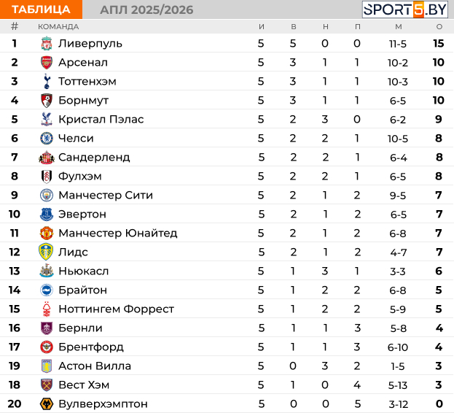Click the Liverpool club crest
The image size is (454, 413).
pos(47,44)
